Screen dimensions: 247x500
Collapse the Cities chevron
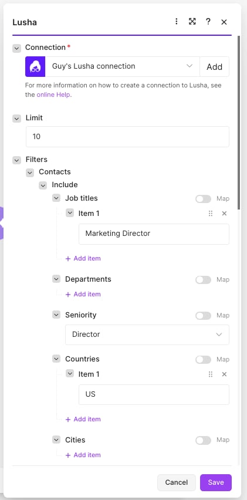(56, 440)
